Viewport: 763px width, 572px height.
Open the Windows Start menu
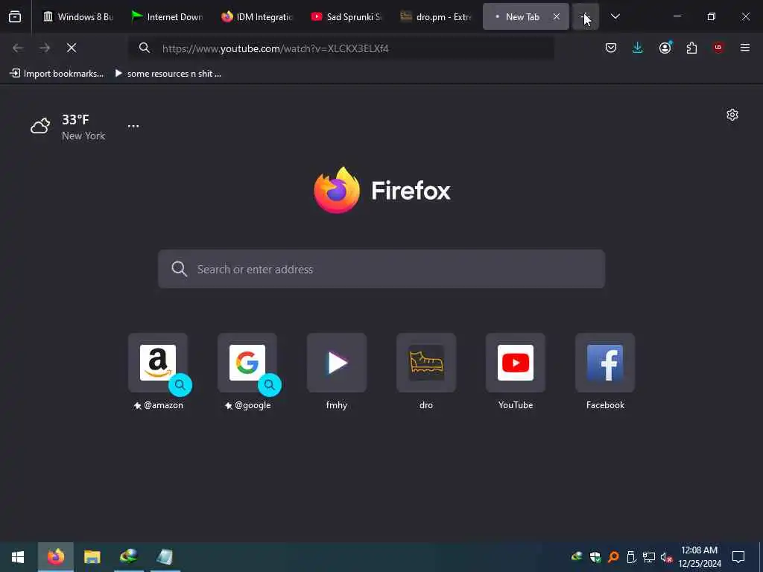click(18, 557)
